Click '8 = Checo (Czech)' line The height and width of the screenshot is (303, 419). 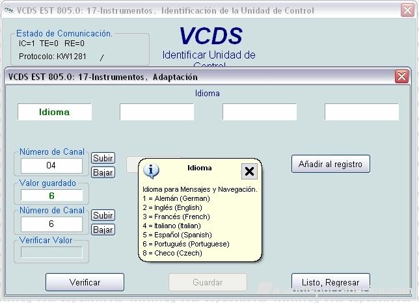point(172,253)
